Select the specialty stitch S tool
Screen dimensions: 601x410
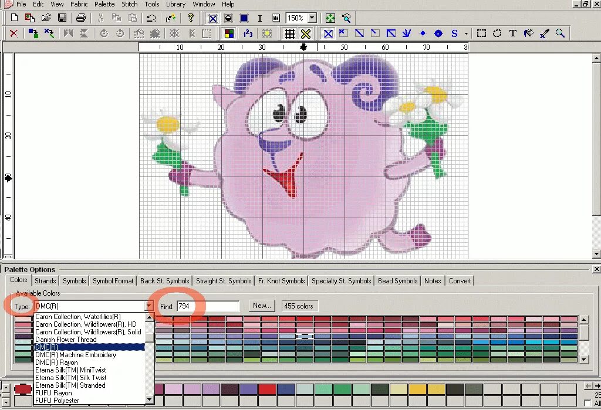pos(455,33)
